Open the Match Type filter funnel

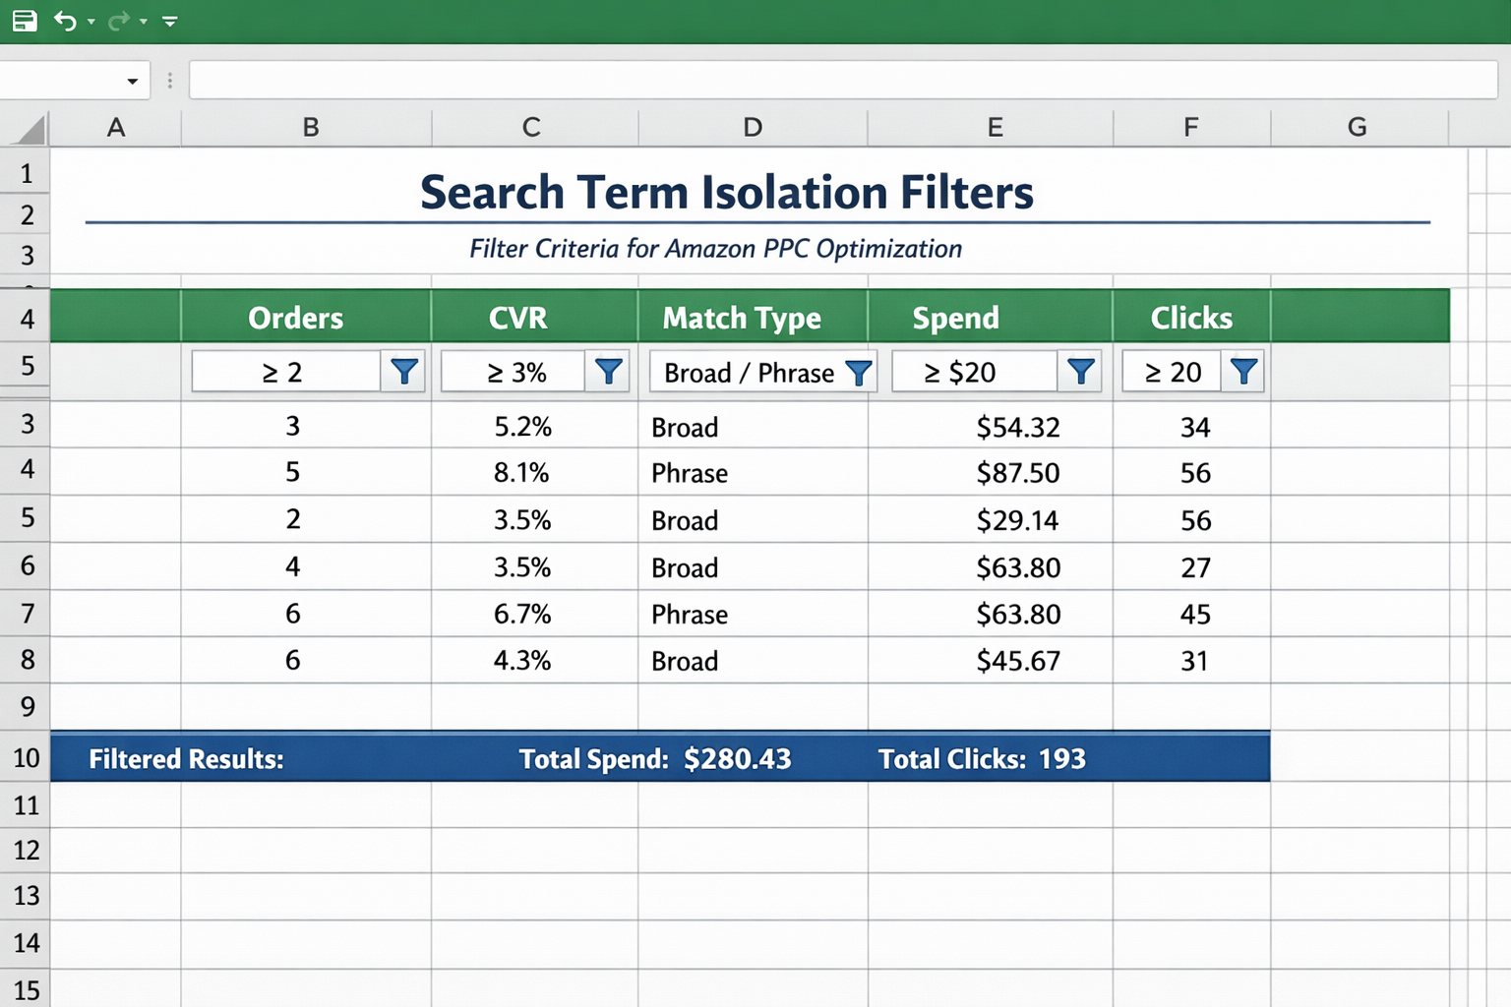860,372
